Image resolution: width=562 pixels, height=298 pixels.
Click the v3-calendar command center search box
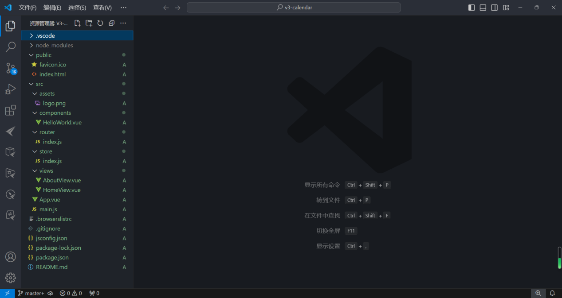[294, 8]
